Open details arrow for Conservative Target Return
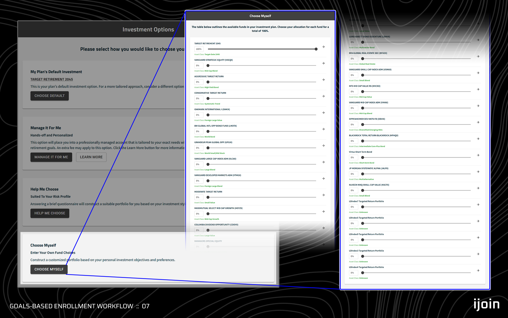This screenshot has width=508, height=318. pyautogui.click(x=323, y=96)
